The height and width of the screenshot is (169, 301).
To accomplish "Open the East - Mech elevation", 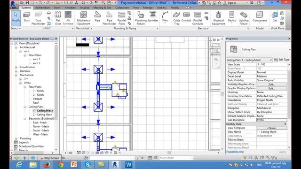I will click(x=40, y=123).
